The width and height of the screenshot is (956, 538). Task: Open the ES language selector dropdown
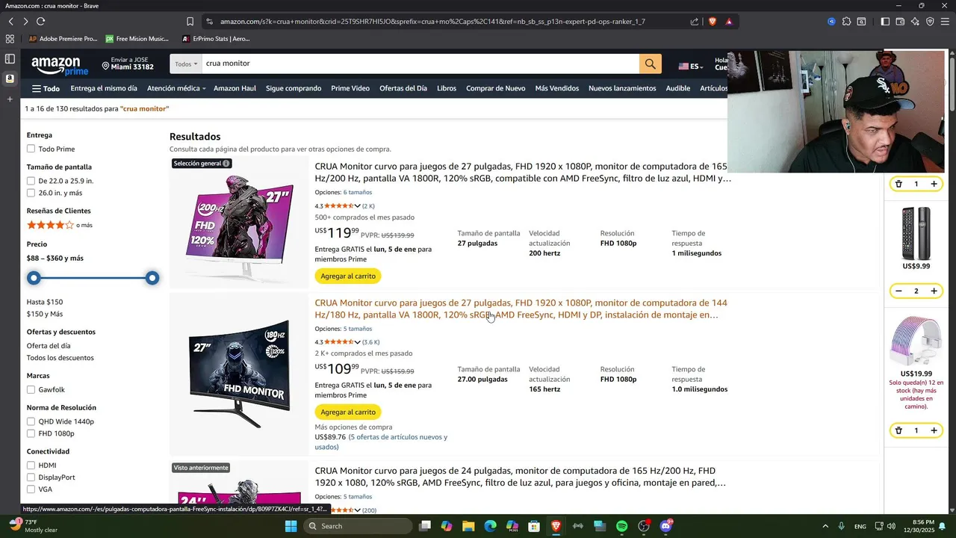(x=691, y=67)
